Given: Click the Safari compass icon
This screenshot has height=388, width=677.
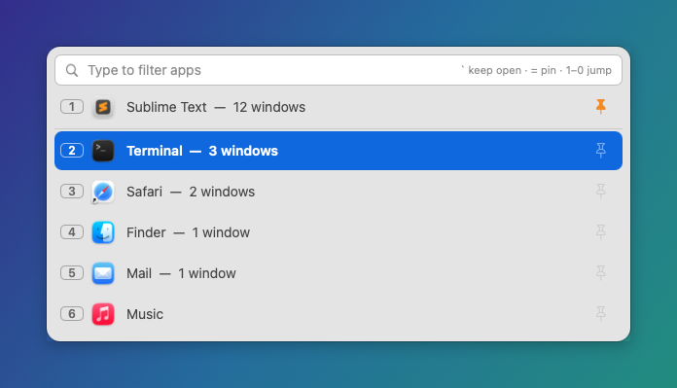Looking at the screenshot, I should [x=103, y=192].
